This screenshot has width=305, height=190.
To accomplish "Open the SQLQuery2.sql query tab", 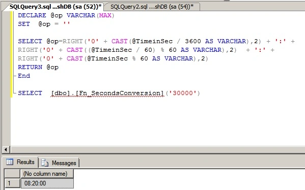I will click(152, 7).
